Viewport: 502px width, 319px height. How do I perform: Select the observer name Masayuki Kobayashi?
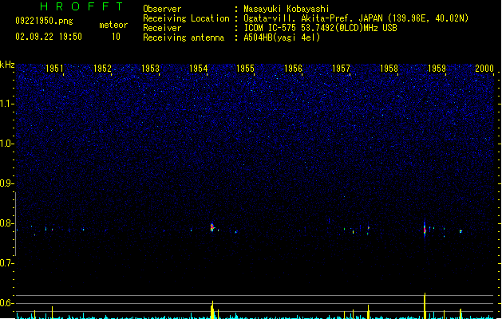287,9
